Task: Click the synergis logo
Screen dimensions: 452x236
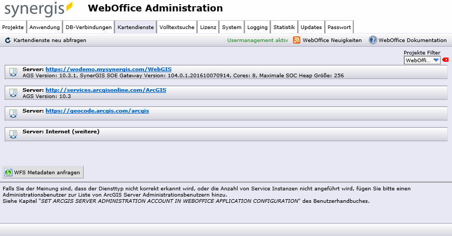Action: [38, 10]
